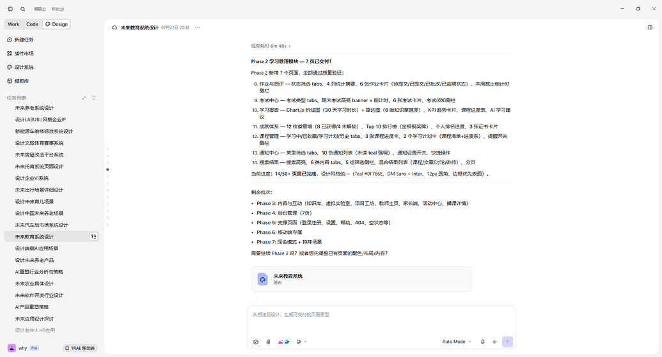662x357 pixels.
Task: Click the audio waveform icon
Action: pos(494,342)
